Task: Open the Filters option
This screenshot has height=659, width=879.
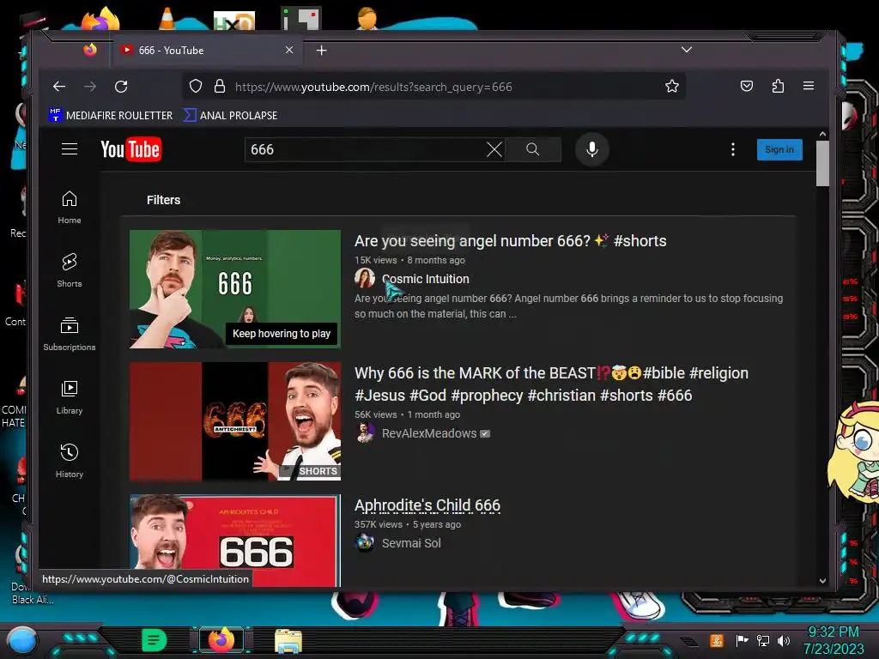Action: point(164,200)
